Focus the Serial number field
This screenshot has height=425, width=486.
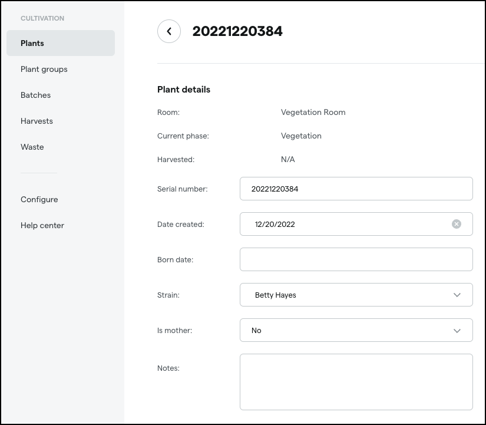[356, 189]
